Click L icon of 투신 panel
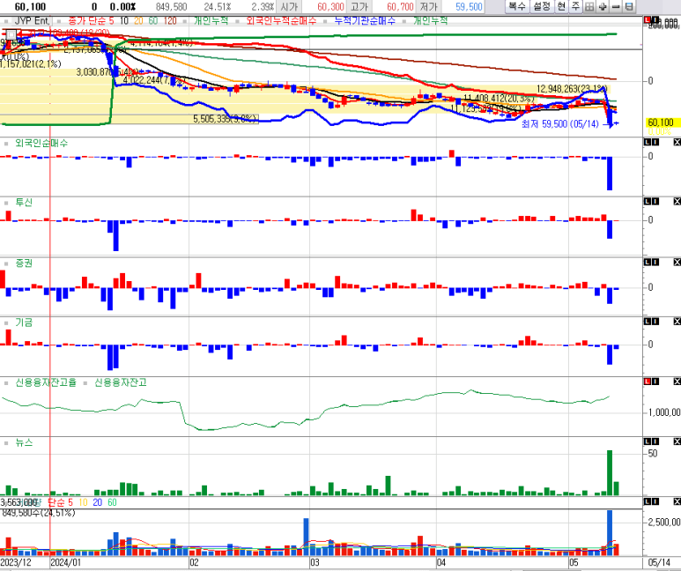Image resolution: width=681 pixels, height=571 pixels. [648, 201]
